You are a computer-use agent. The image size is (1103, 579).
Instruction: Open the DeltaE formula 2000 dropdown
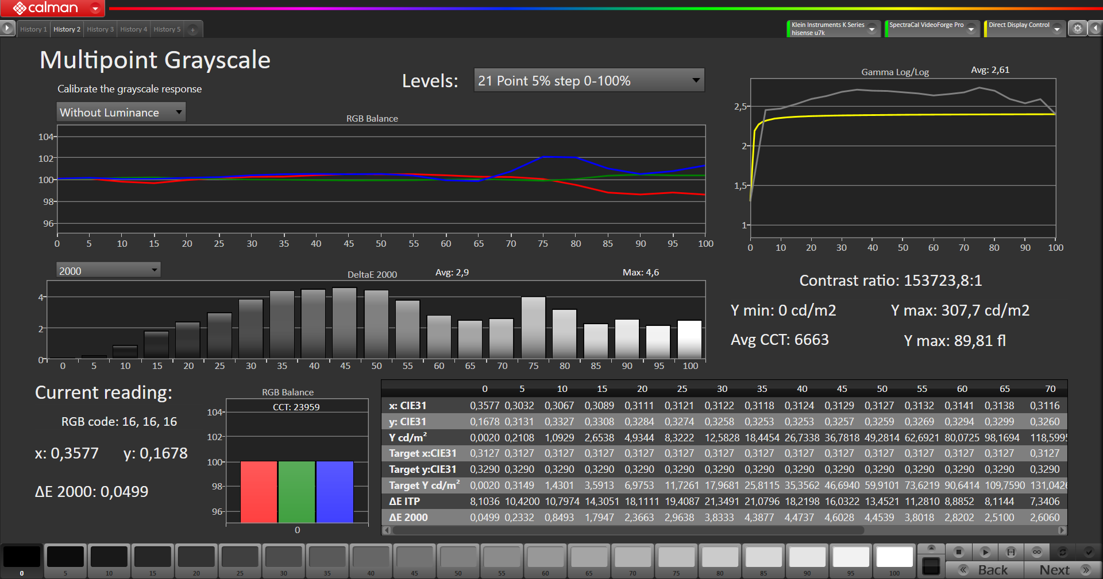108,270
